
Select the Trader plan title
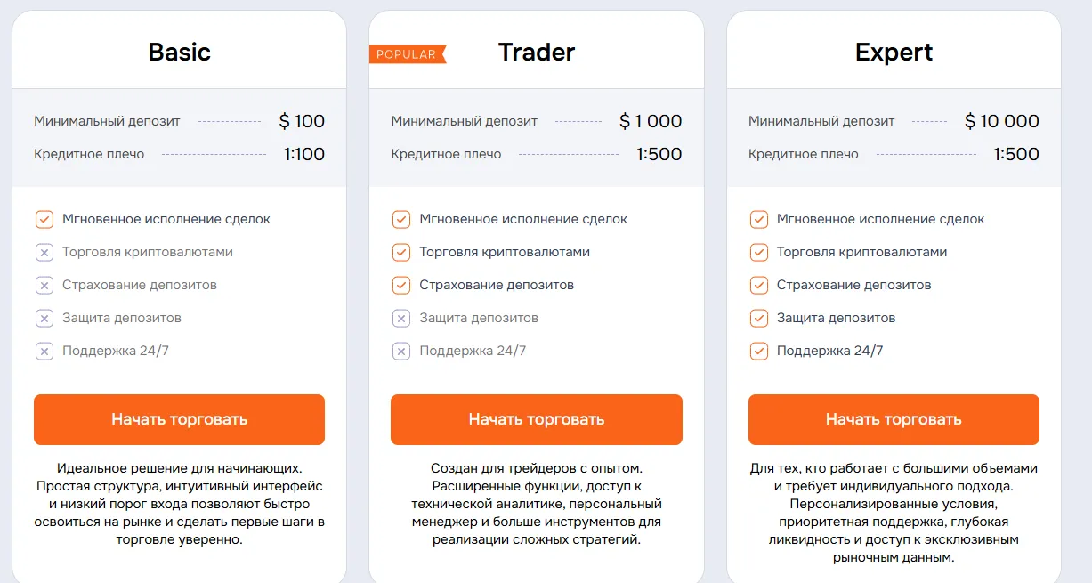click(x=537, y=52)
